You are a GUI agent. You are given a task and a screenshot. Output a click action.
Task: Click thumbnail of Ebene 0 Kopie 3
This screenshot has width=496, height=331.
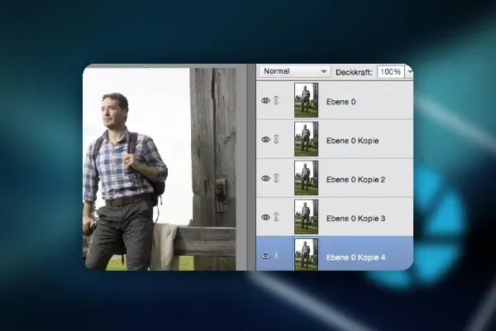(x=306, y=217)
